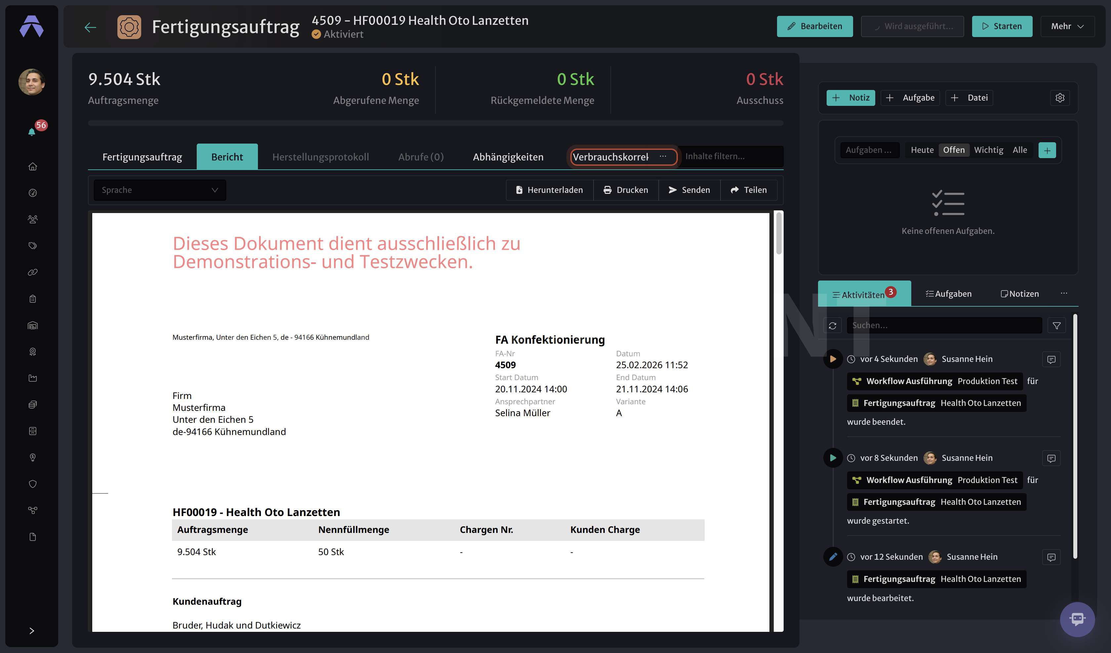Open notifications bell with 56 badge
This screenshot has height=653, width=1111.
[x=32, y=131]
